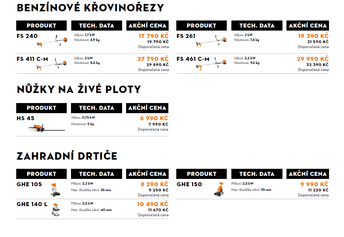The height and width of the screenshot is (237, 344).
Task: Click the FS 240 brushcutter image
Action: [52, 41]
